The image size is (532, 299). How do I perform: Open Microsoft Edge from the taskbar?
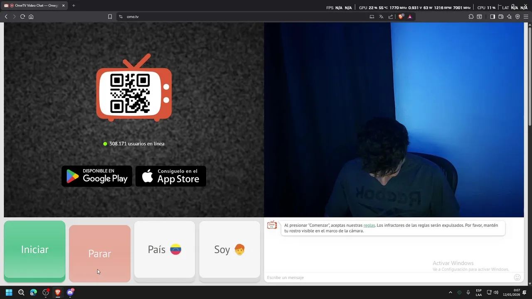(34, 292)
